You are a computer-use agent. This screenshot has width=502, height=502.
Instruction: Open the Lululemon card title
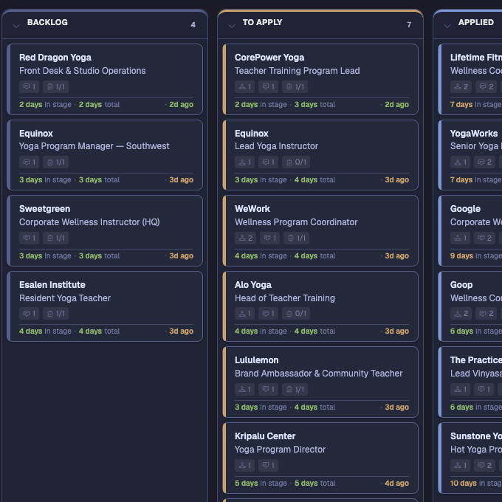[x=256, y=360]
